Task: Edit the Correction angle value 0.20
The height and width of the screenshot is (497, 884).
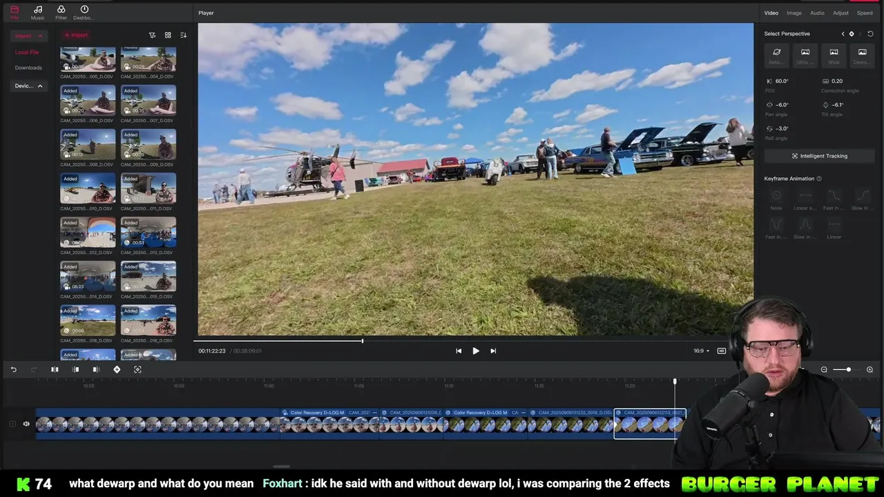Action: [837, 81]
